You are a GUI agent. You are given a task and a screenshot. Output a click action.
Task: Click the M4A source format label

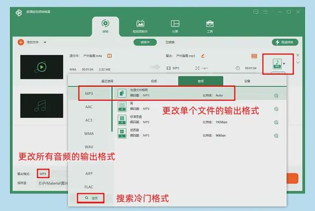point(73,70)
